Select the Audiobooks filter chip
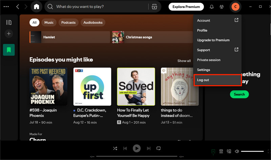 point(93,22)
